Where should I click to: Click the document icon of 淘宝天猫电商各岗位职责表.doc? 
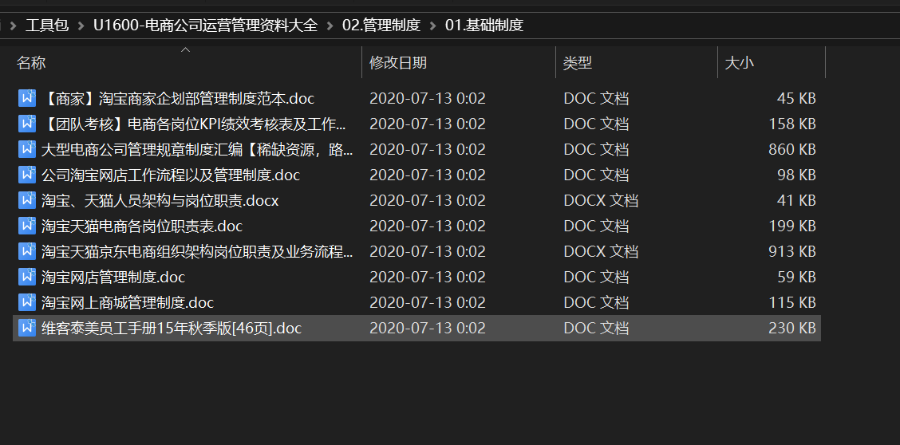[x=27, y=226]
